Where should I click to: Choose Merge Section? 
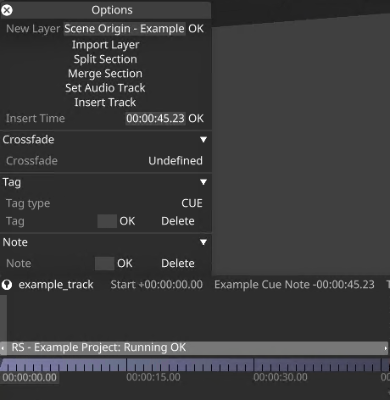click(105, 74)
